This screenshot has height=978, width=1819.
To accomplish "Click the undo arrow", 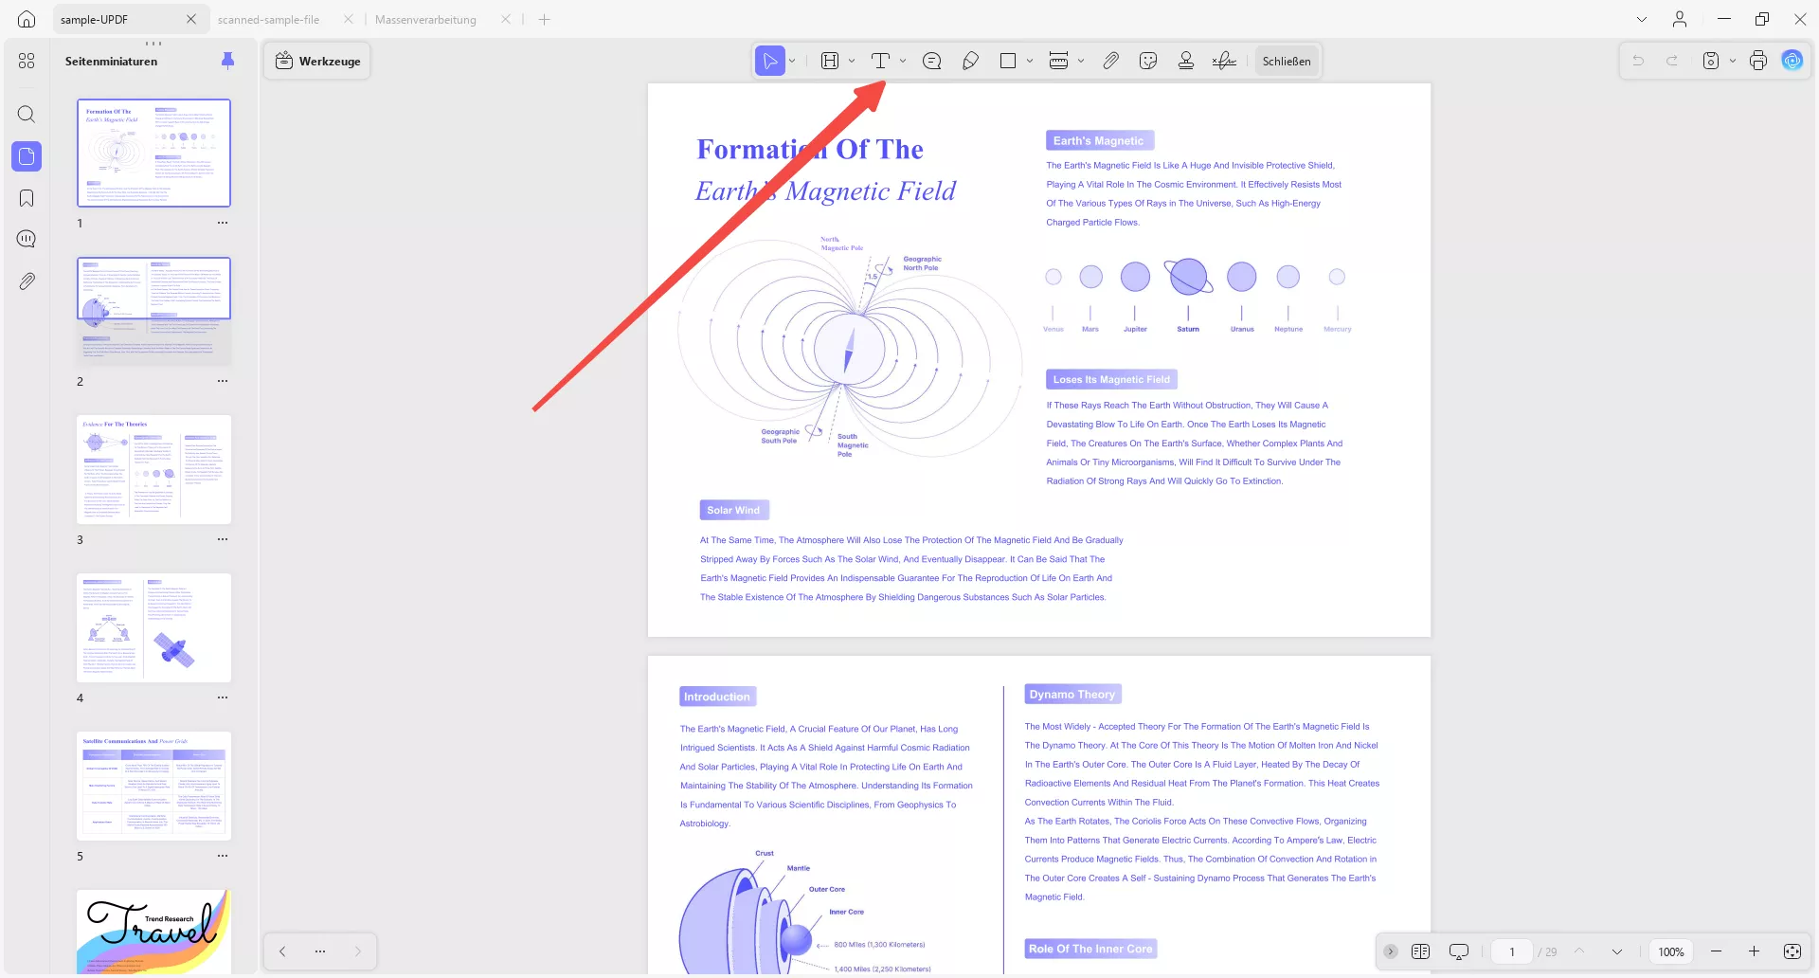I will (x=1638, y=61).
